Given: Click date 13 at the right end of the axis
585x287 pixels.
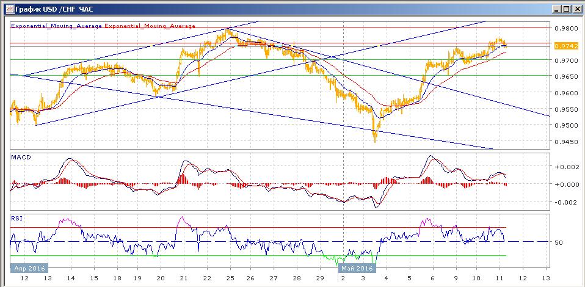Looking at the screenshot, I should coord(545,278).
